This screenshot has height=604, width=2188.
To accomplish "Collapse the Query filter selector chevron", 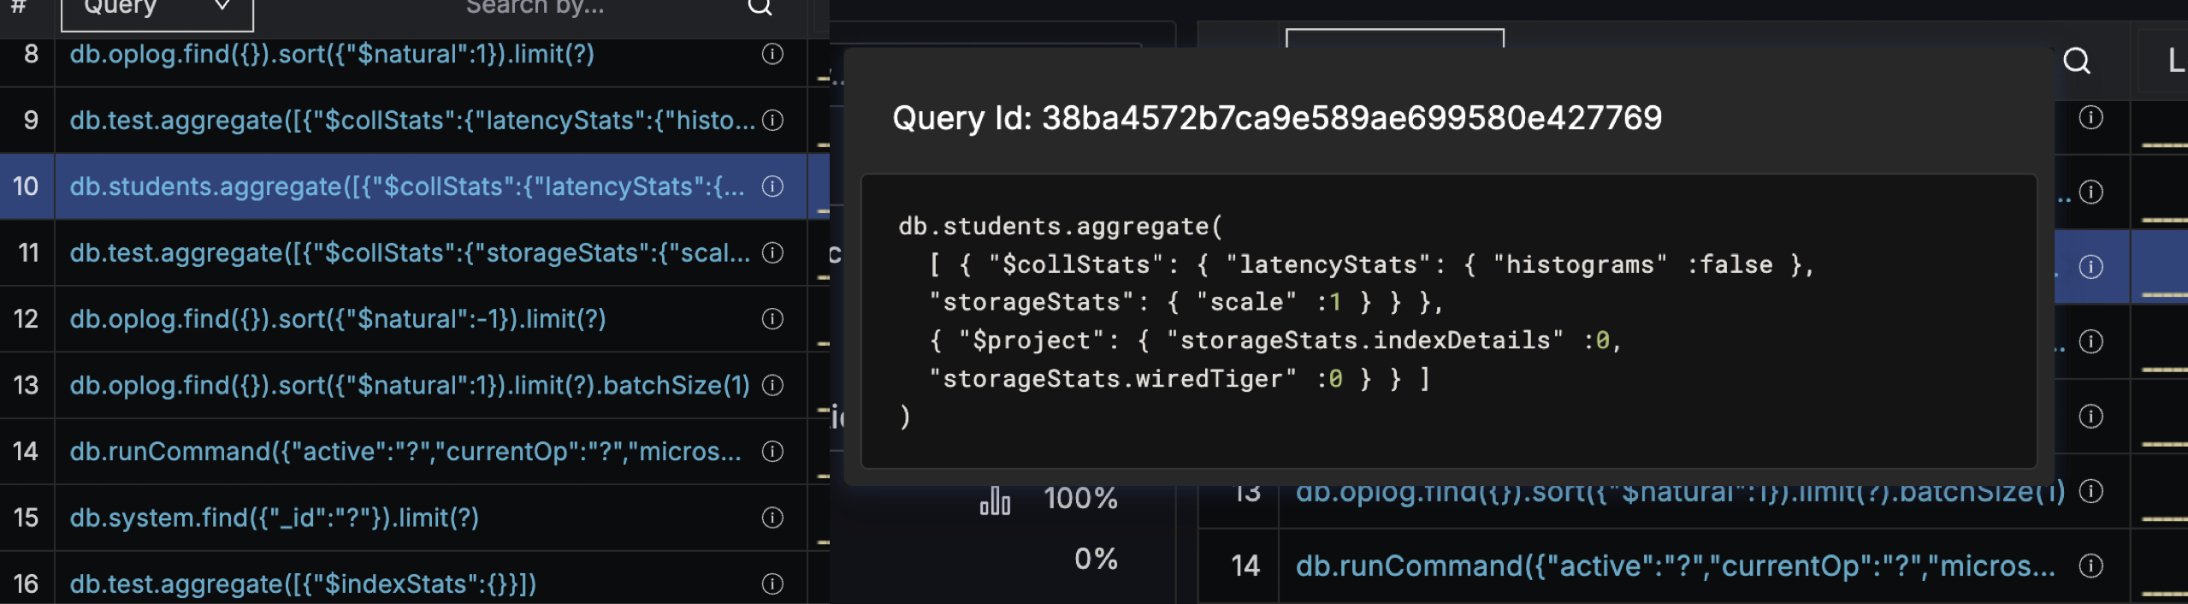I will (x=224, y=7).
